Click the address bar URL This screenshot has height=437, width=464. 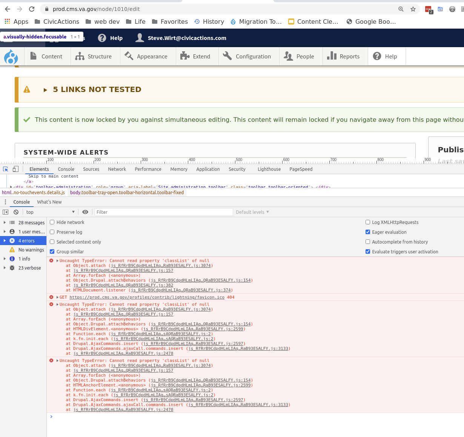[x=96, y=9]
